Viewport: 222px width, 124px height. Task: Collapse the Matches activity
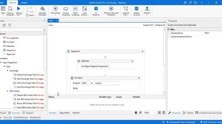(x=132, y=61)
